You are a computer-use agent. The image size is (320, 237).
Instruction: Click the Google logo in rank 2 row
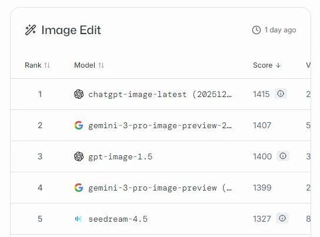pyautogui.click(x=79, y=125)
